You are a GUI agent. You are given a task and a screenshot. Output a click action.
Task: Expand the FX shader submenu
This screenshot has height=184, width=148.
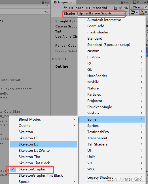click(x=111, y=63)
